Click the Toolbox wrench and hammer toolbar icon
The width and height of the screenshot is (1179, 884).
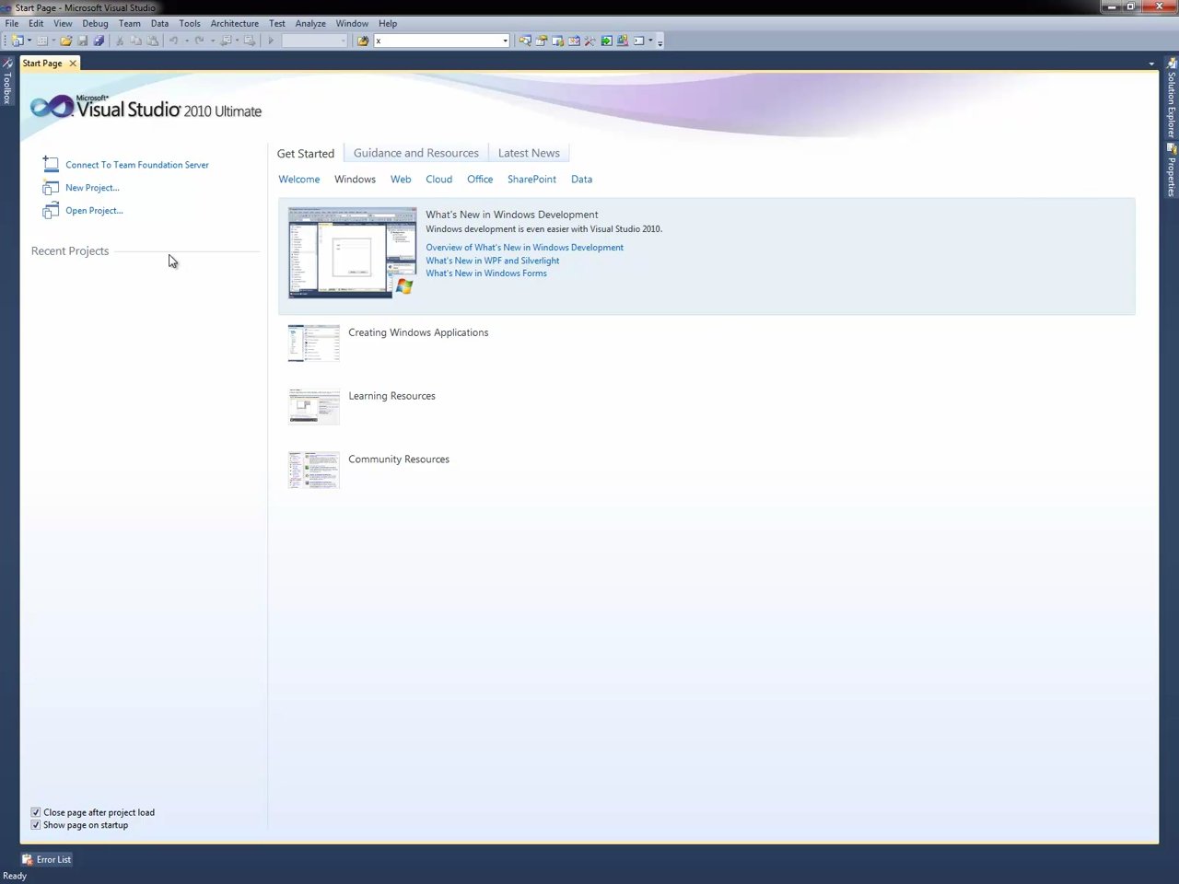(x=590, y=41)
